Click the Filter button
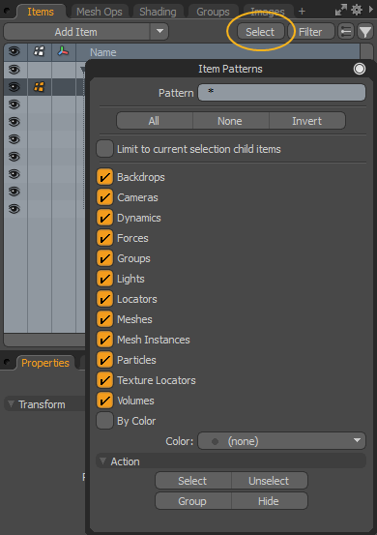The height and width of the screenshot is (535, 377). click(310, 32)
